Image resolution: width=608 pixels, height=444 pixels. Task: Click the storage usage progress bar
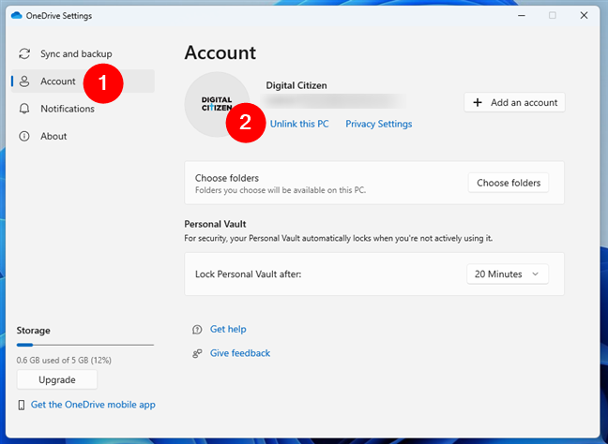[x=85, y=345]
